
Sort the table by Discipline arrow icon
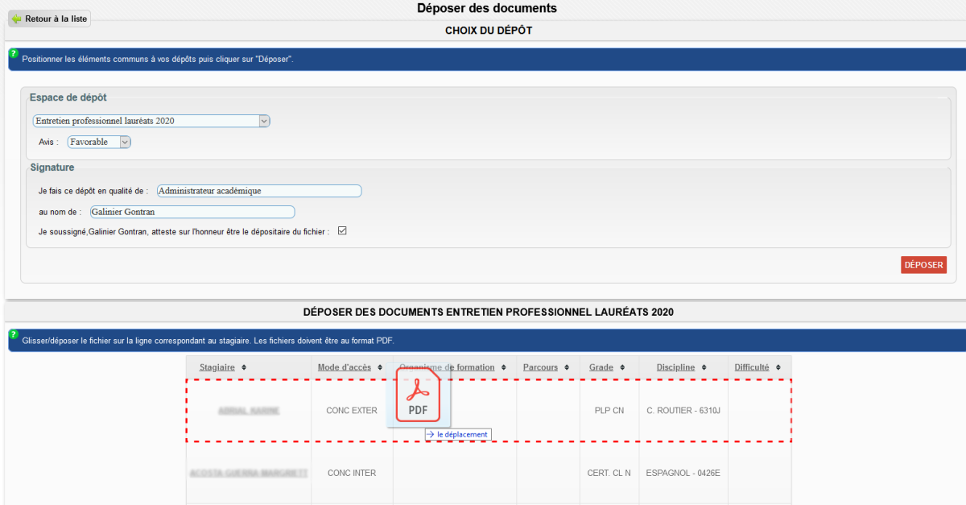pos(704,368)
